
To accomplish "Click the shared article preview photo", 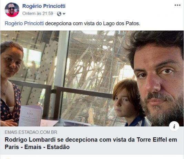I will 92,78.
